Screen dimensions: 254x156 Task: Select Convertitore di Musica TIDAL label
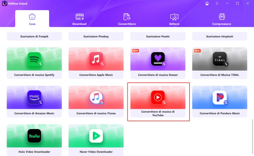coord(220,75)
